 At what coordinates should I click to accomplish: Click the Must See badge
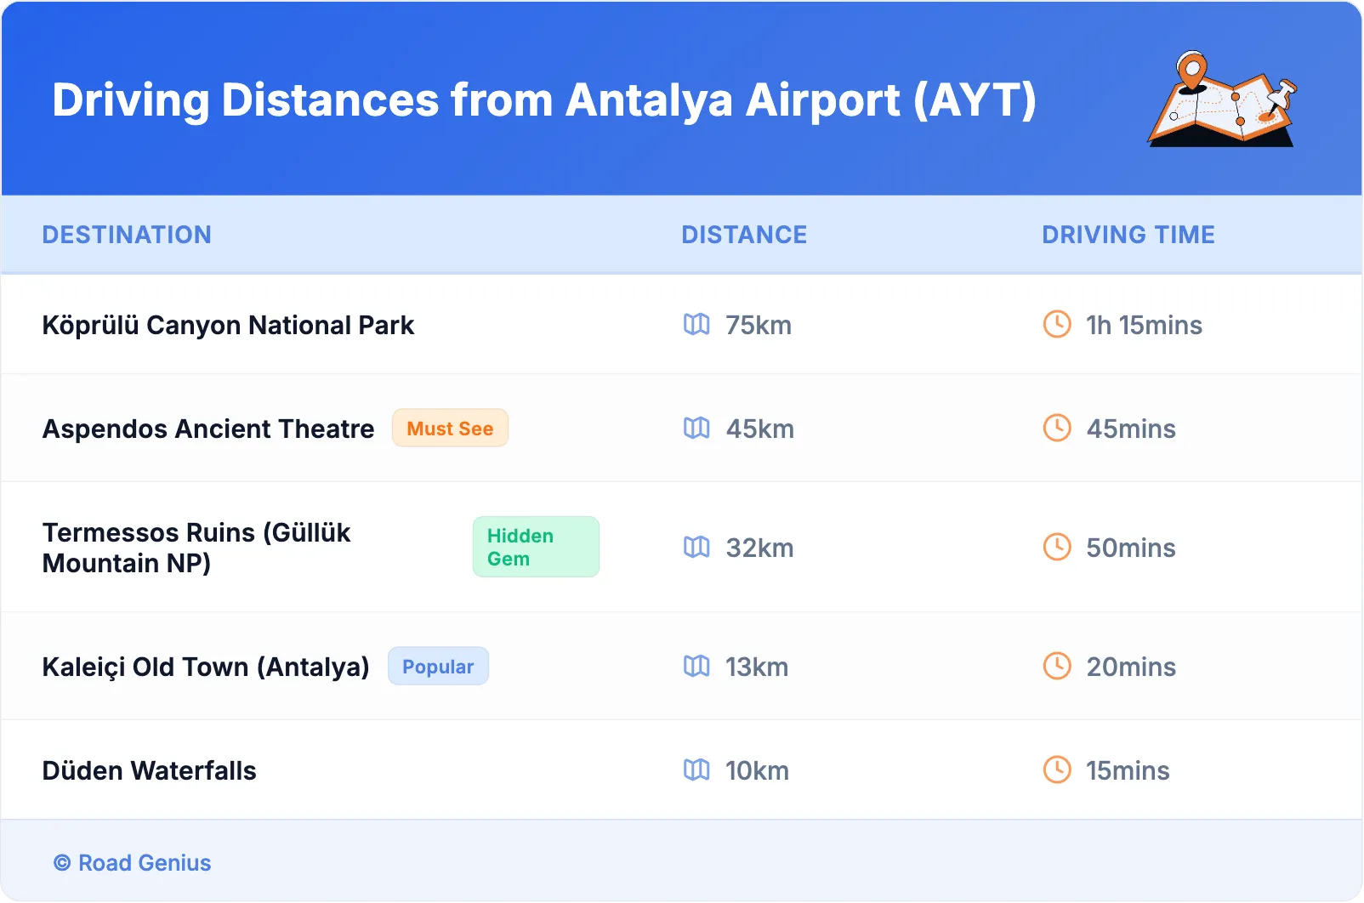pyautogui.click(x=450, y=428)
